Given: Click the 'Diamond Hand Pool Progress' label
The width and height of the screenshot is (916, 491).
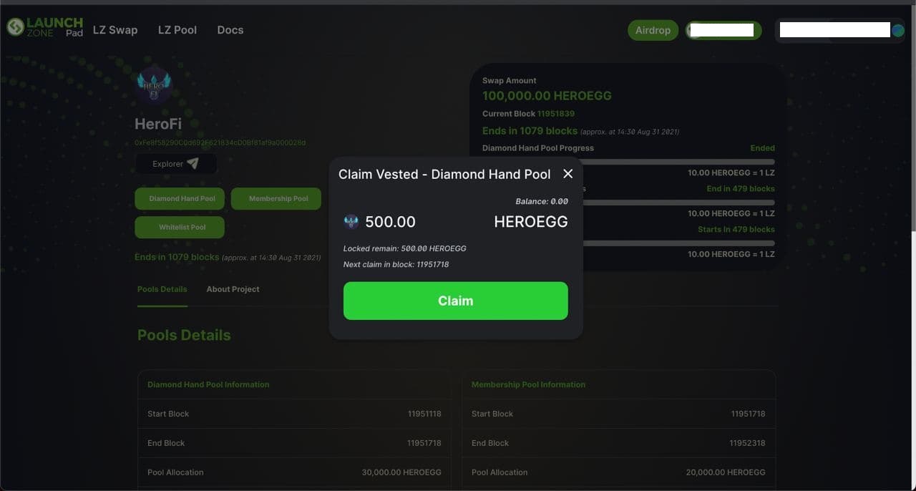Looking at the screenshot, I should pyautogui.click(x=538, y=148).
